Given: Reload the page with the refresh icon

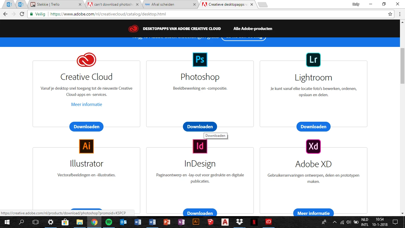Looking at the screenshot, I should 22,14.
